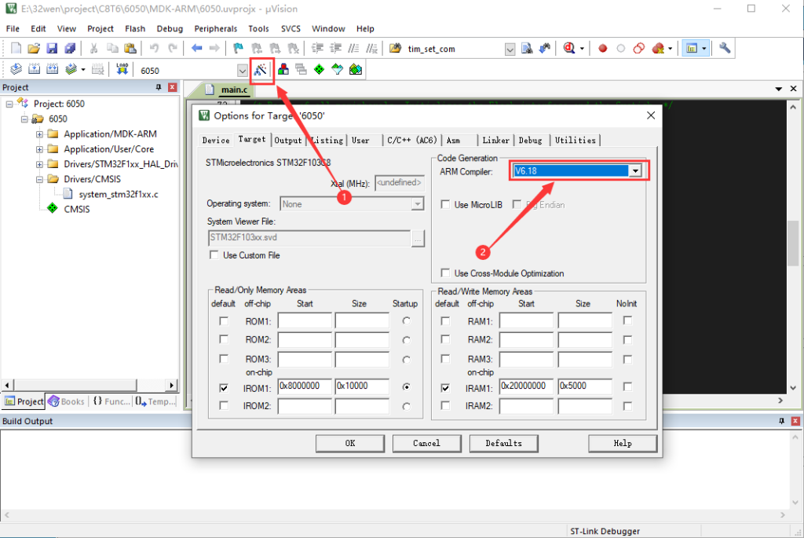This screenshot has height=538, width=804.
Task: Click the IROM1 Start address field
Action: (305, 386)
